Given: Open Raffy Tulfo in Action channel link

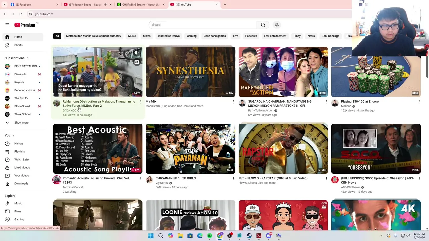Looking at the screenshot, I should (x=261, y=111).
